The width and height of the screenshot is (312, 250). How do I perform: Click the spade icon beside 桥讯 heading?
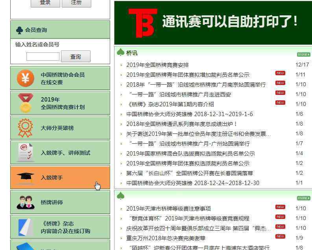pyautogui.click(x=120, y=52)
